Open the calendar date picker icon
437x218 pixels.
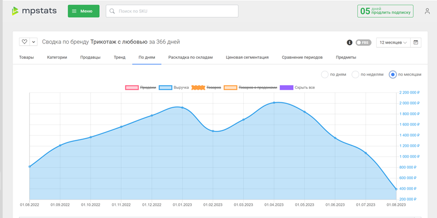(415, 43)
